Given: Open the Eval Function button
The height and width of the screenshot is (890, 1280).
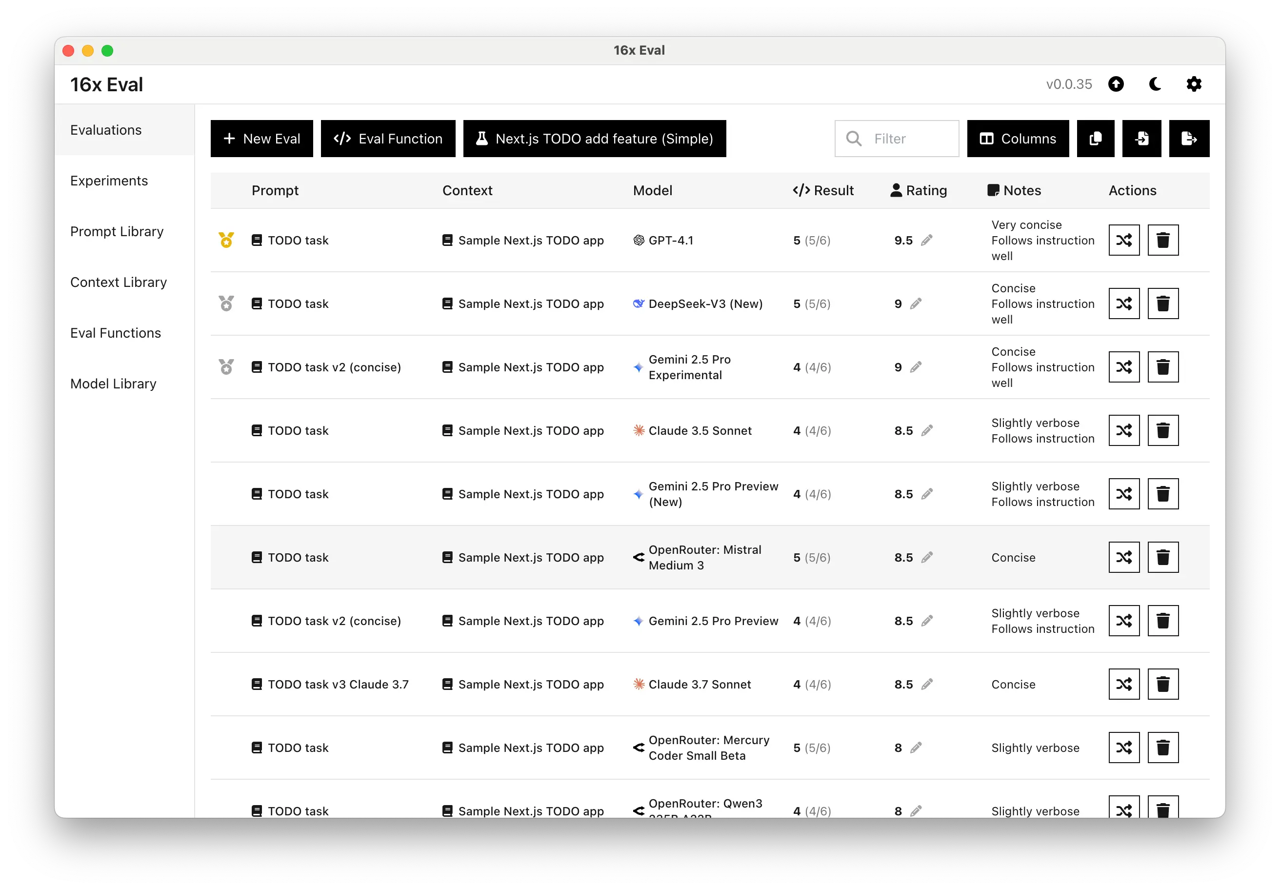Looking at the screenshot, I should (x=388, y=138).
